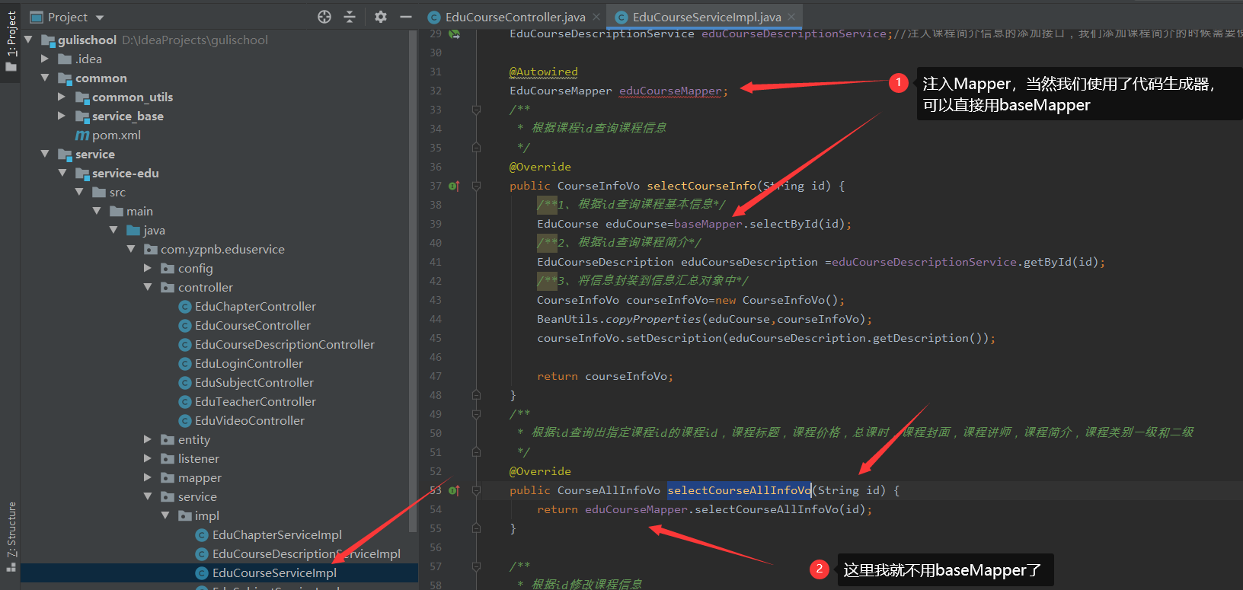Open EduChapterServiceImpl class
The width and height of the screenshot is (1243, 590).
(277, 534)
